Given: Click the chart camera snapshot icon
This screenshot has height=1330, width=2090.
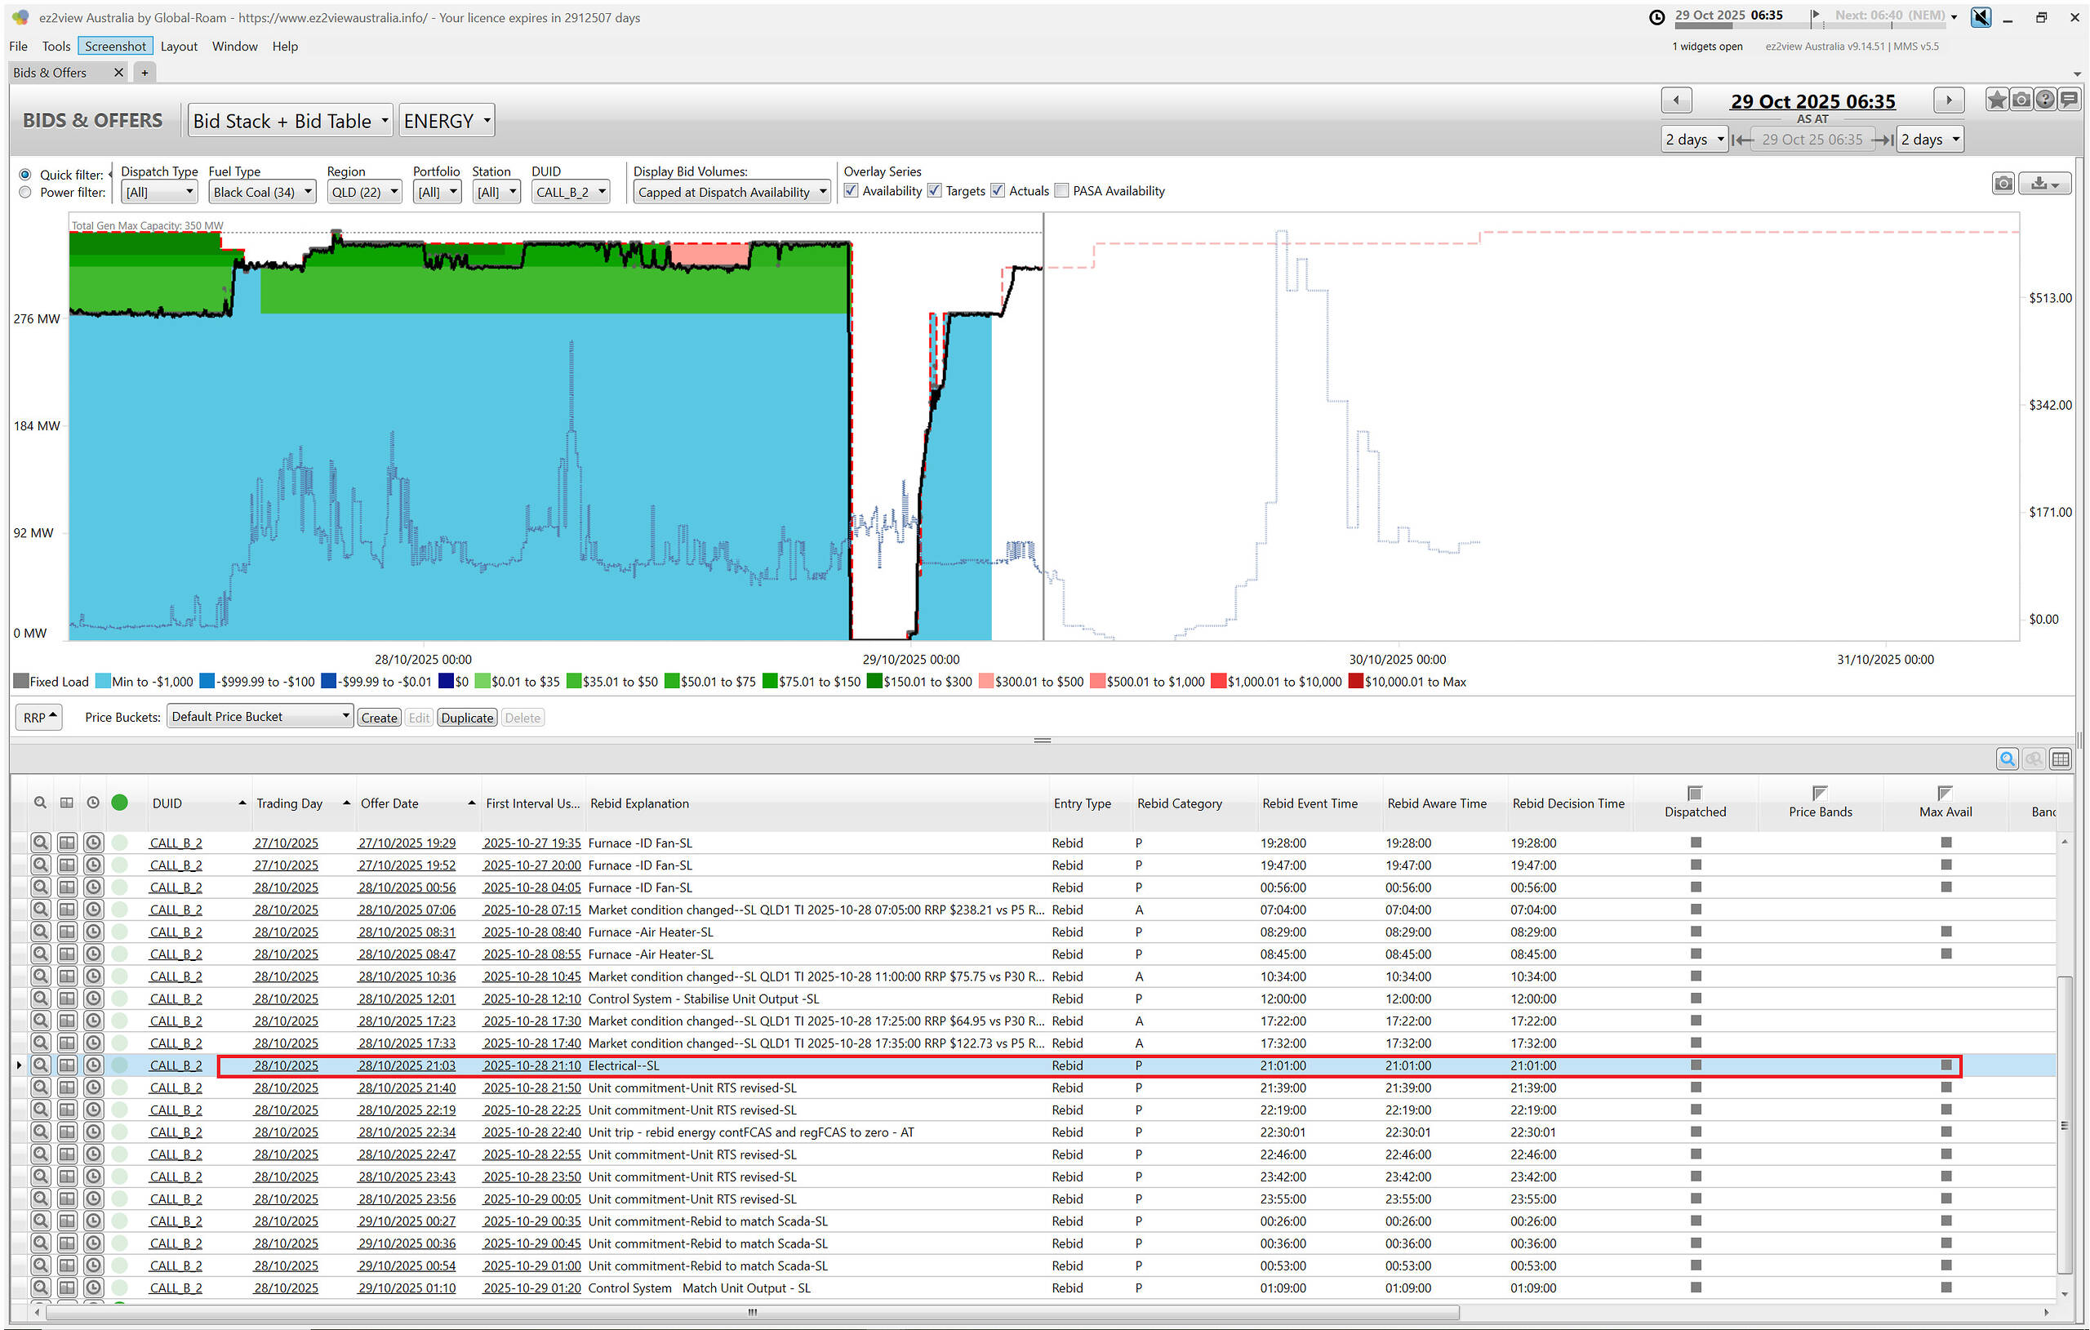Looking at the screenshot, I should [2003, 183].
